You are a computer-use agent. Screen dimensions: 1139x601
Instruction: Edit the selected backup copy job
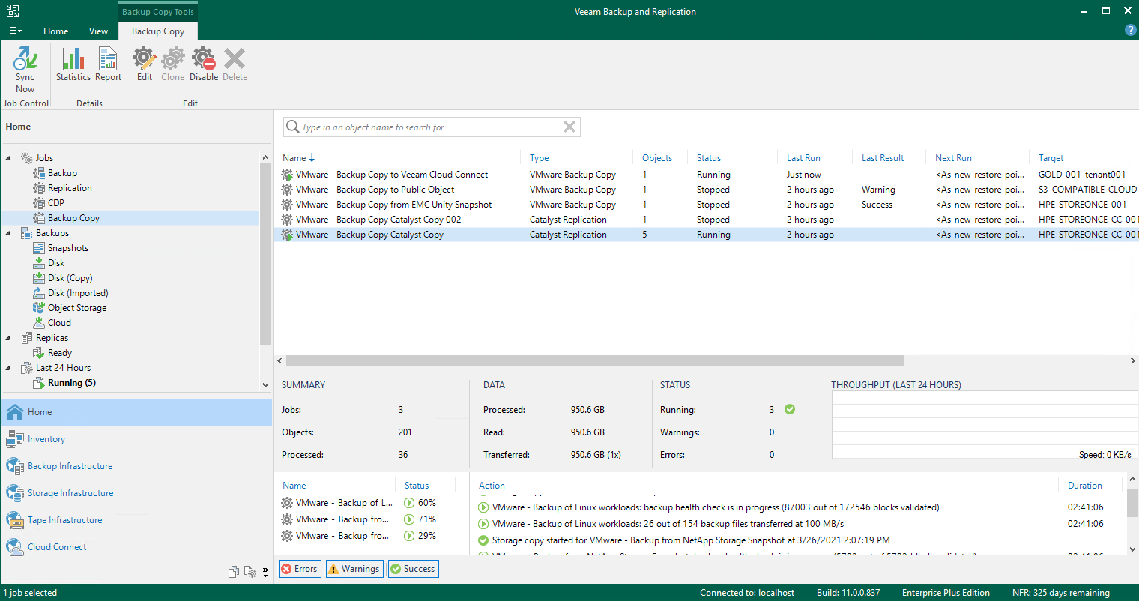coord(145,64)
